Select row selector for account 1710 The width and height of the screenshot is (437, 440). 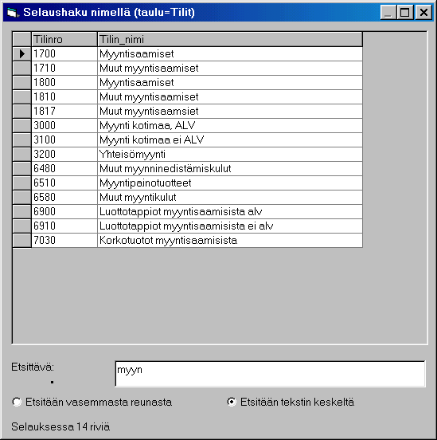(21, 69)
